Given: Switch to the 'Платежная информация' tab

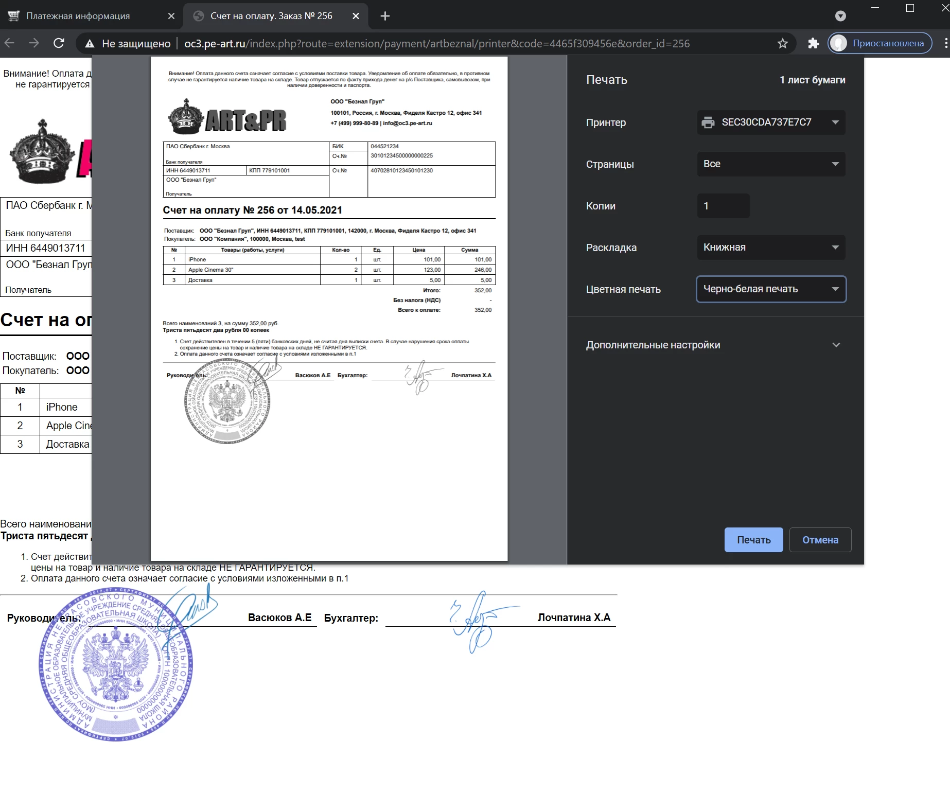Looking at the screenshot, I should [x=92, y=16].
